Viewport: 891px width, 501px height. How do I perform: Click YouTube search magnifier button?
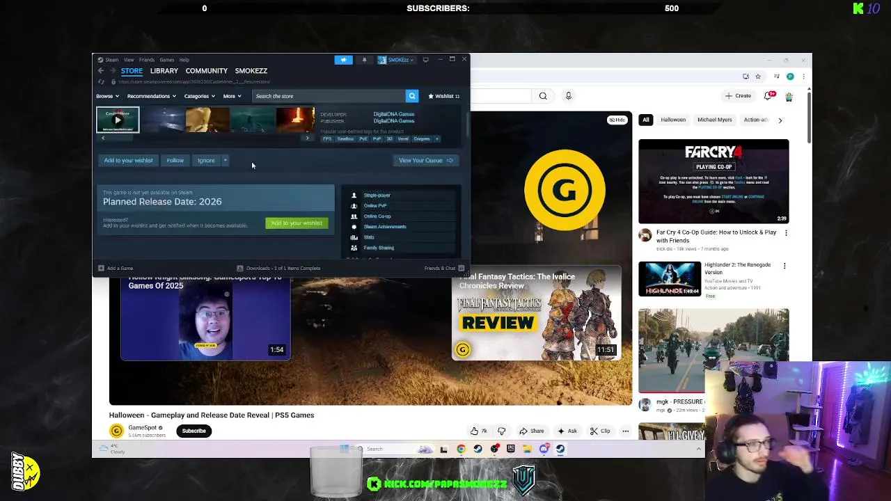pos(543,96)
